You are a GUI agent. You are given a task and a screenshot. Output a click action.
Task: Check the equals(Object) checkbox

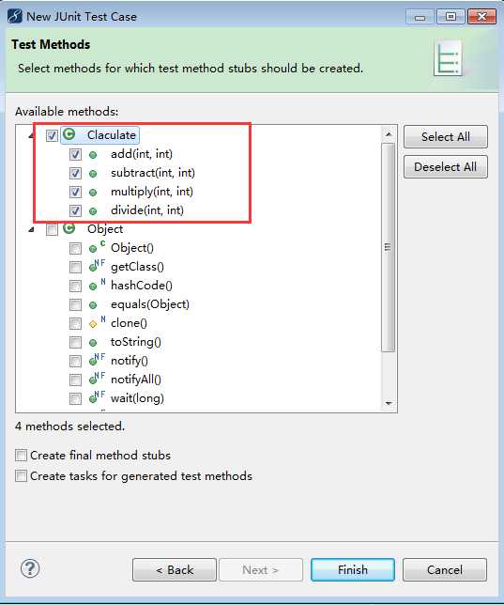click(75, 304)
